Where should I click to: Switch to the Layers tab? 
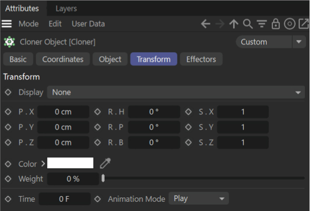(x=66, y=8)
